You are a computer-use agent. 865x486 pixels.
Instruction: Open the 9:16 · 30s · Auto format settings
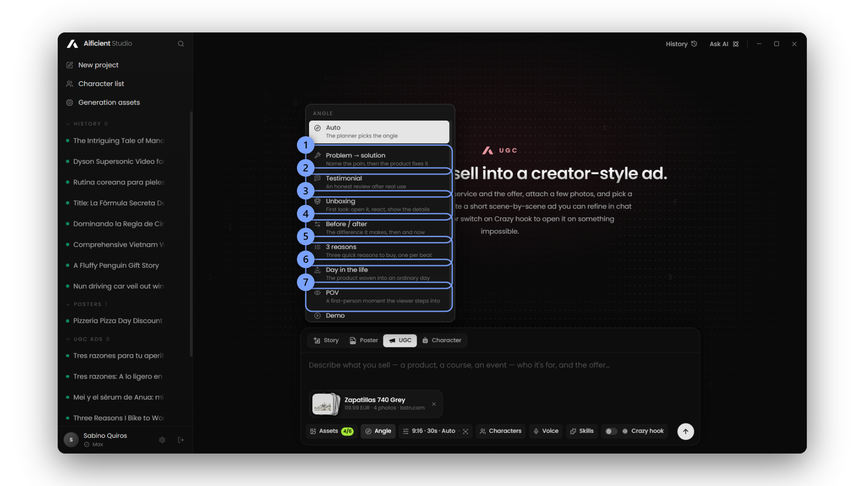(429, 431)
